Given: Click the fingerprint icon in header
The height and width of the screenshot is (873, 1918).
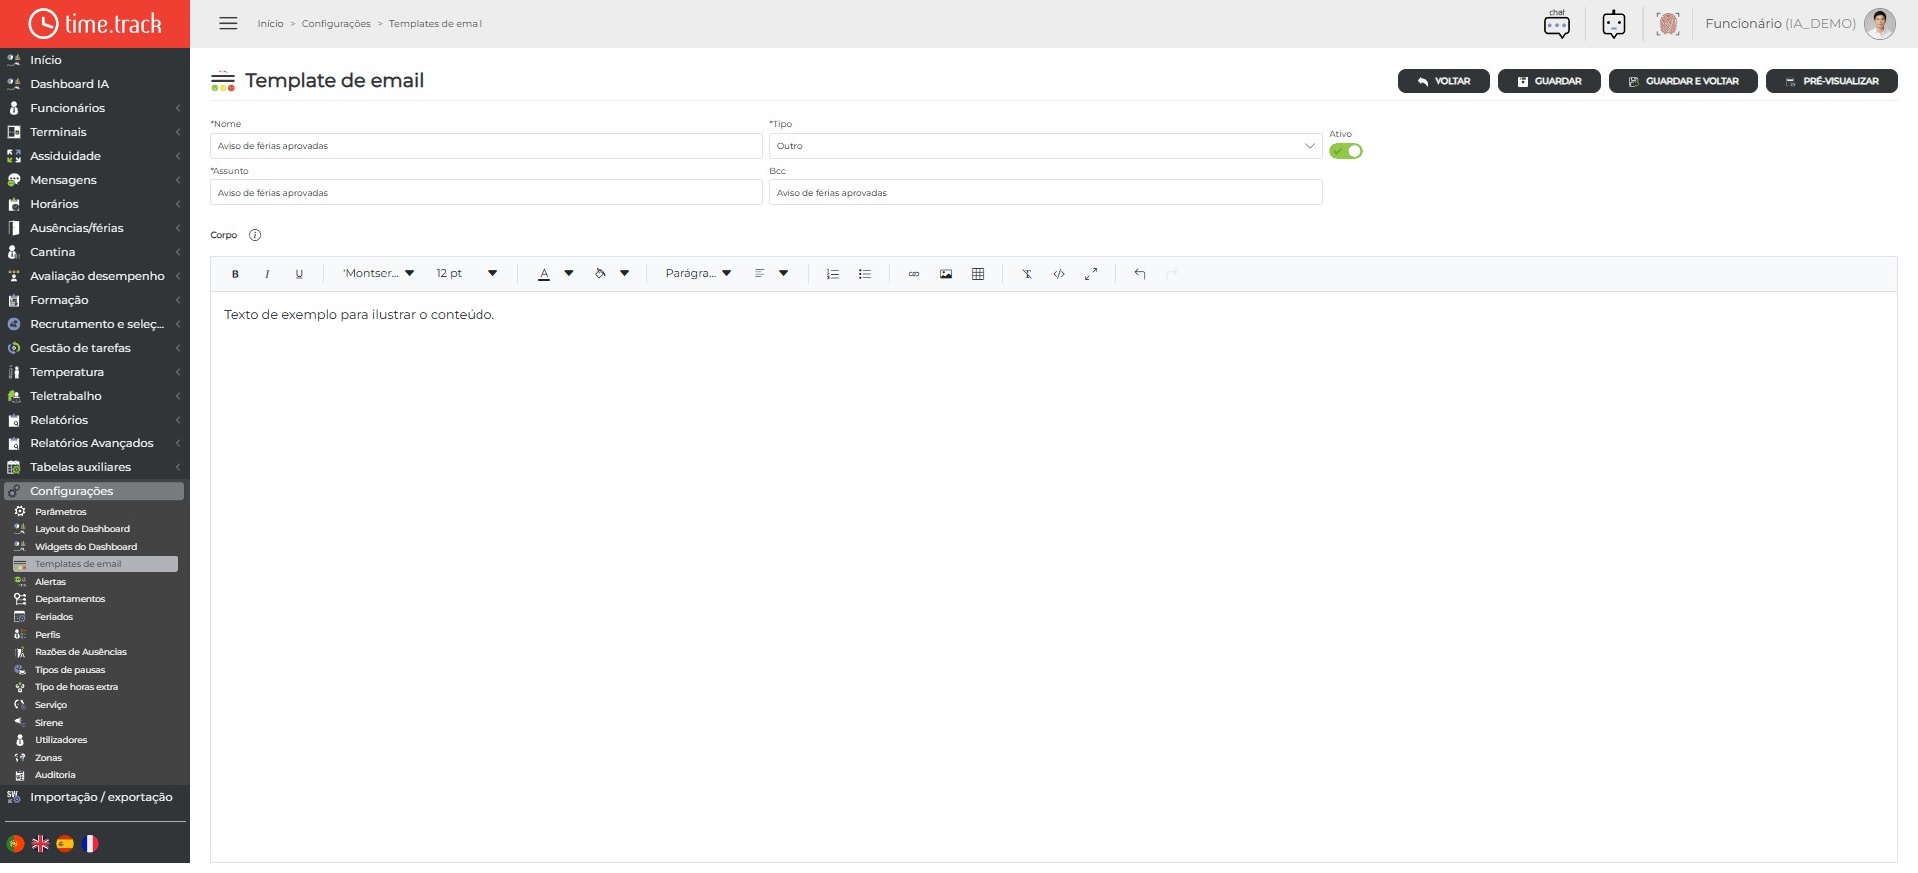Looking at the screenshot, I should (x=1668, y=24).
